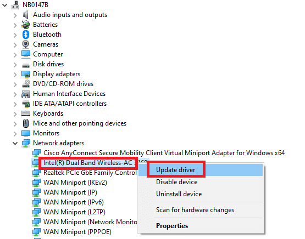Click the NB0147B computer root icon
Image resolution: width=305 pixels, height=239 pixels.
click(15, 5)
